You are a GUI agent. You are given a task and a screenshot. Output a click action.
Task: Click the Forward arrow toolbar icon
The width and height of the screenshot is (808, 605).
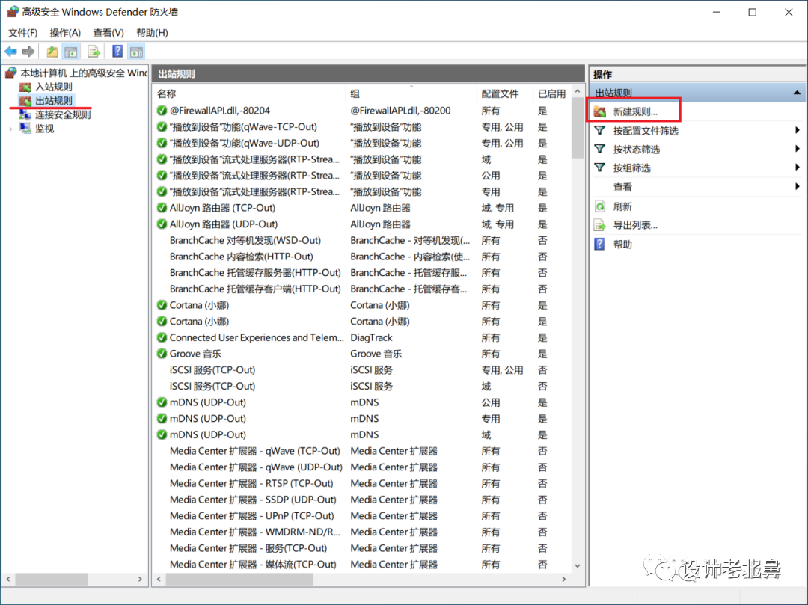tap(28, 52)
